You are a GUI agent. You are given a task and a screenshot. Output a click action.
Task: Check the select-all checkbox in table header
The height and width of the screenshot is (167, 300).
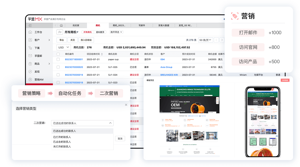click(x=58, y=54)
